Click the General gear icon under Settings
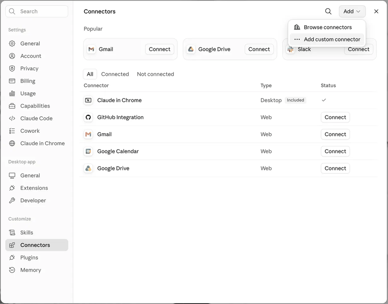The image size is (388, 304). (x=12, y=43)
